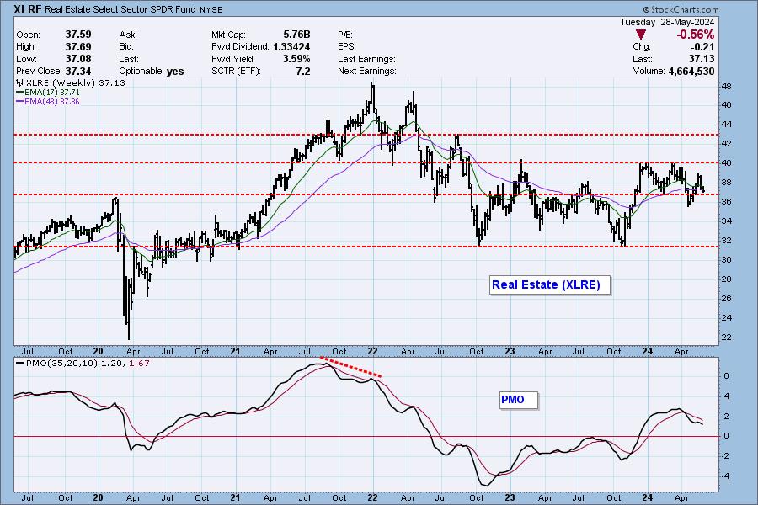This screenshot has height=505, width=758.
Task: Click the Prev Close value 37.34
Action: tap(78, 71)
